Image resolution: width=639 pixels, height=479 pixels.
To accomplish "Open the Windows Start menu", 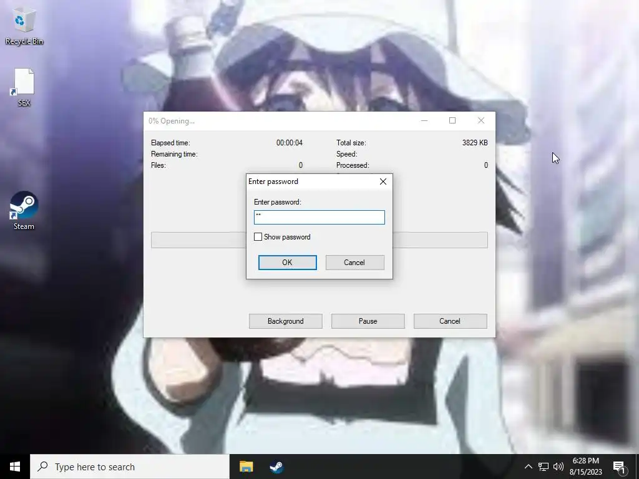I will pyautogui.click(x=15, y=467).
